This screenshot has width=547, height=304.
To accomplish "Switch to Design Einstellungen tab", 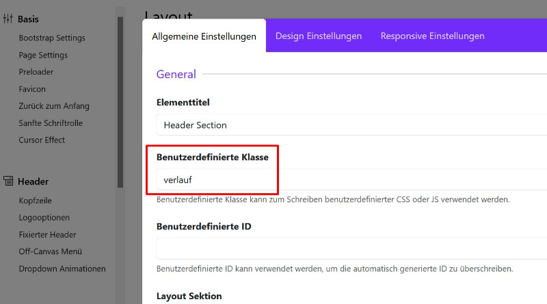I will pyautogui.click(x=319, y=36).
